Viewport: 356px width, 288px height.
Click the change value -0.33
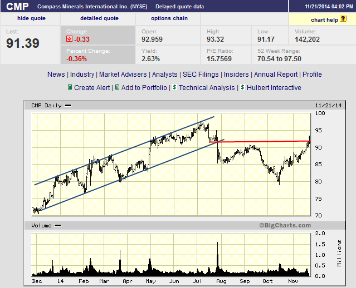tap(82, 39)
